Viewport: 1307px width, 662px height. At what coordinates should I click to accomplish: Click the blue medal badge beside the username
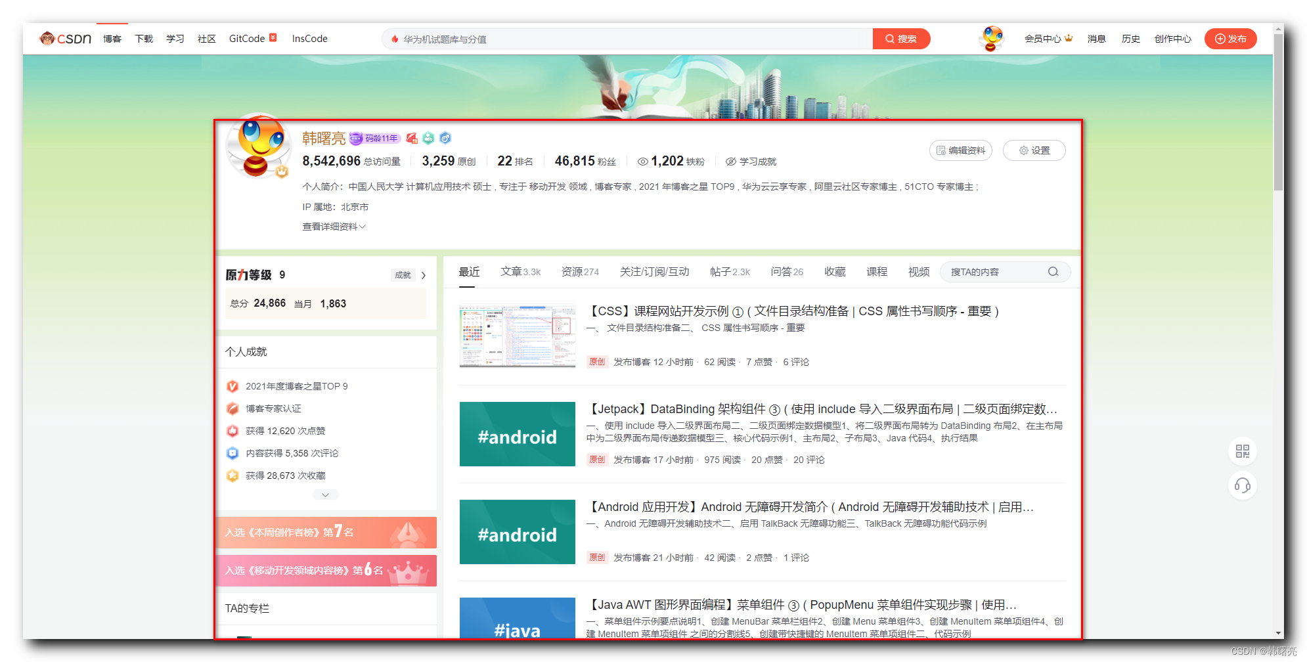click(445, 138)
